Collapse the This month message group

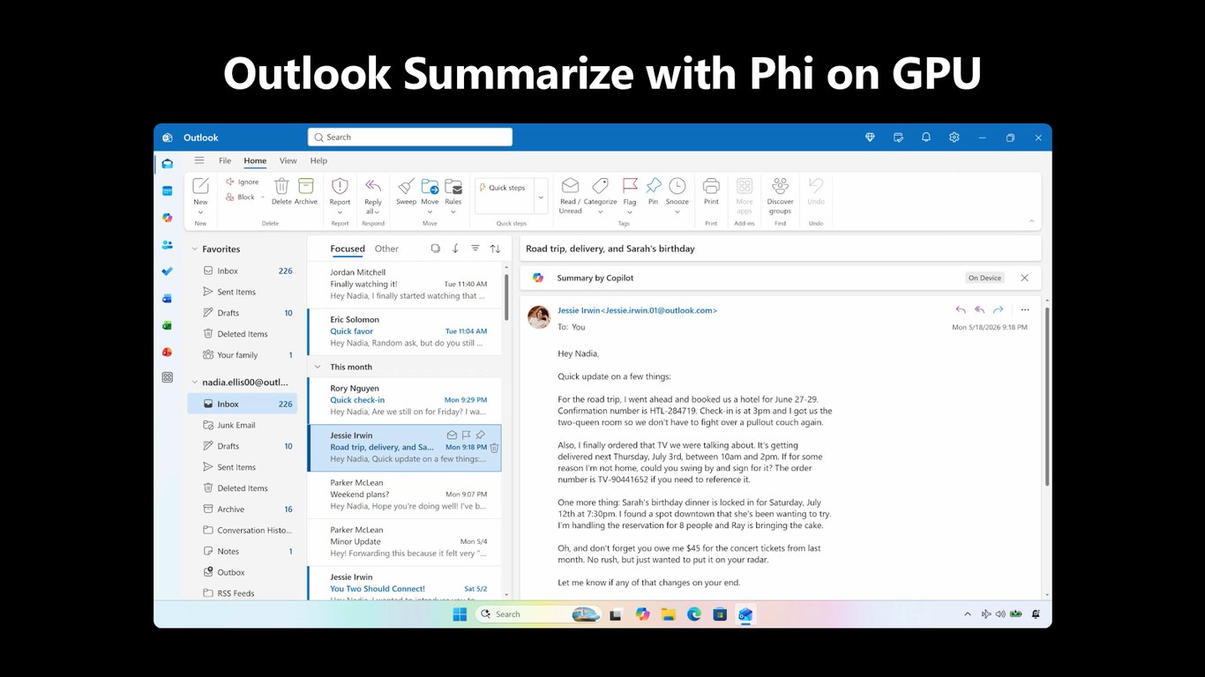tap(318, 367)
